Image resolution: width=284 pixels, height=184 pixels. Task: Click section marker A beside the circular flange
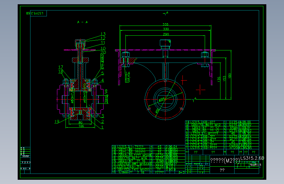click(x=195, y=99)
